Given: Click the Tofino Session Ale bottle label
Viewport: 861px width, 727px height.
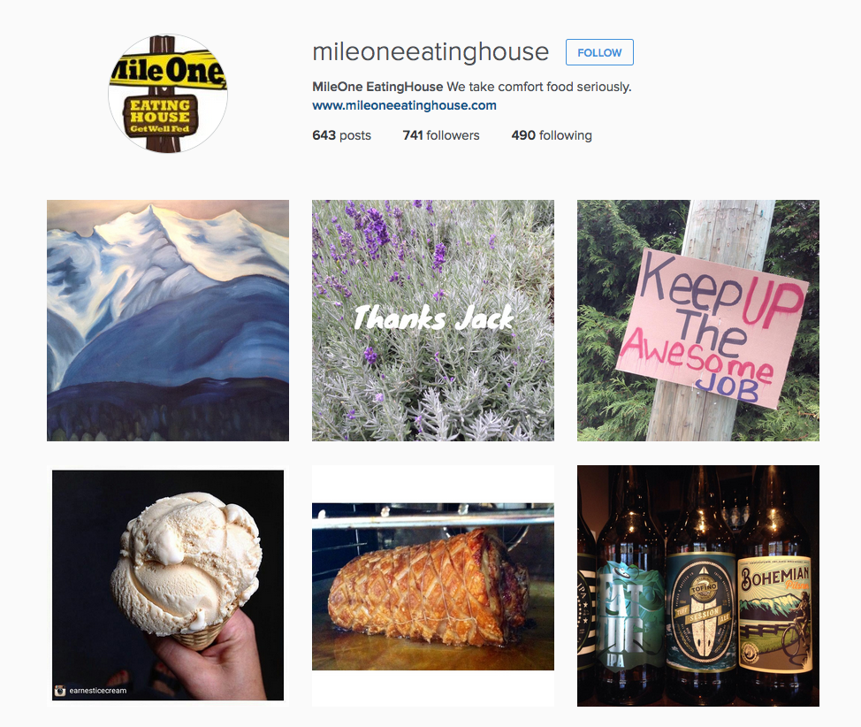Looking at the screenshot, I should (701, 612).
